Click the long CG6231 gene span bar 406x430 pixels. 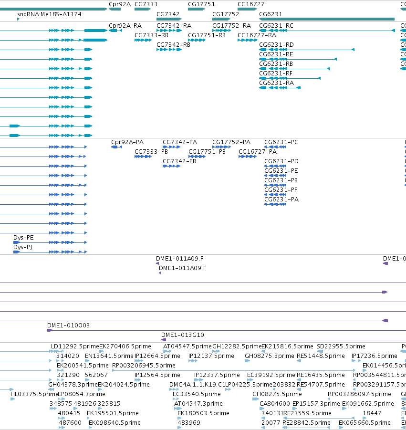point(327,19)
